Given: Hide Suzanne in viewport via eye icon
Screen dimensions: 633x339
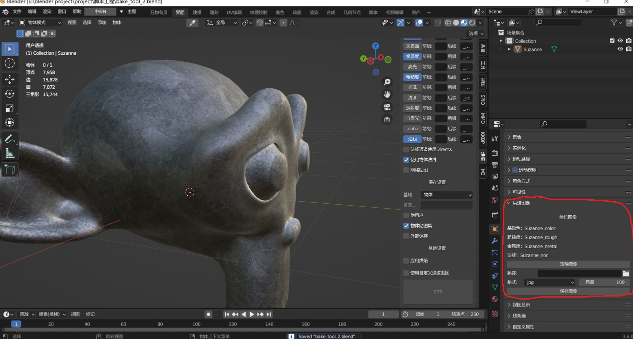Looking at the screenshot, I should 620,49.
